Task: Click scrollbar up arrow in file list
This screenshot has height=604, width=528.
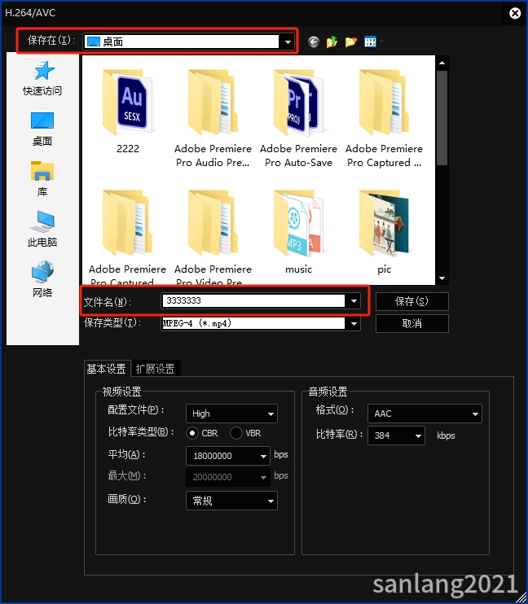Action: 442,63
